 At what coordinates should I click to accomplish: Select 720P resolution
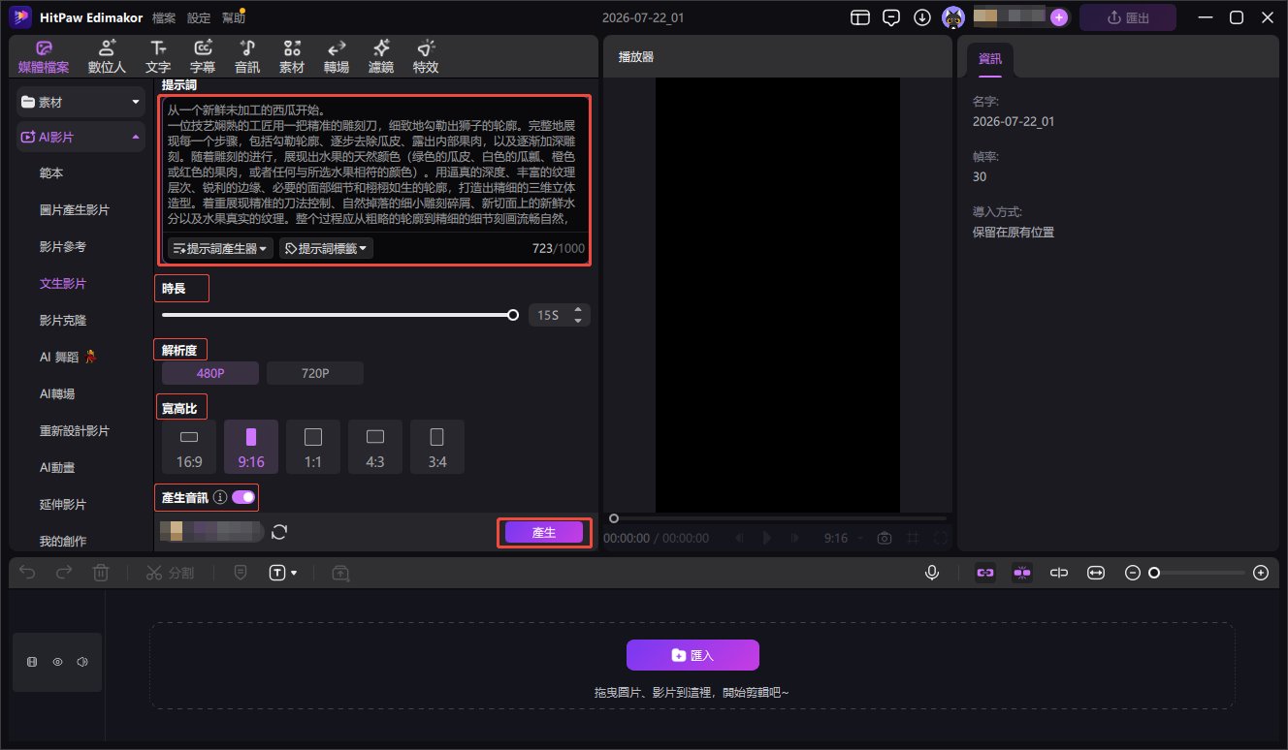[315, 373]
